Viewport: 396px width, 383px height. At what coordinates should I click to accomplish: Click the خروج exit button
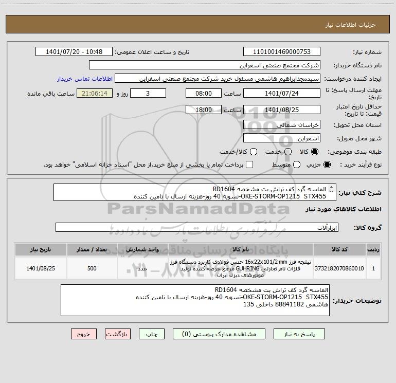[x=84, y=334]
